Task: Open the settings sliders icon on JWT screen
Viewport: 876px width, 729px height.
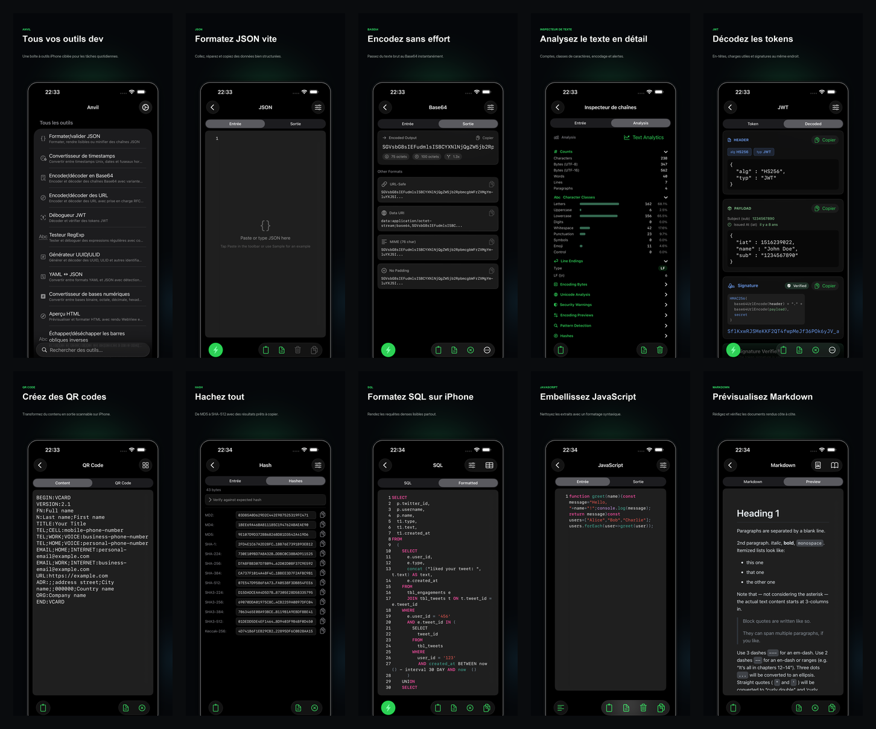Action: pyautogui.click(x=836, y=107)
